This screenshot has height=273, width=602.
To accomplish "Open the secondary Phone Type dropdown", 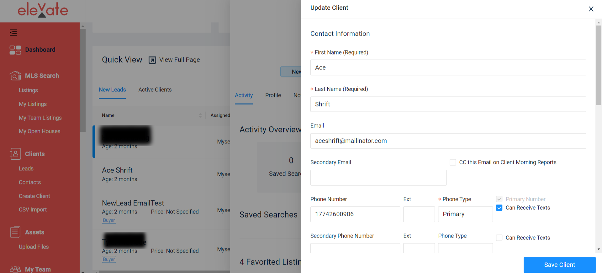I will click(465, 248).
